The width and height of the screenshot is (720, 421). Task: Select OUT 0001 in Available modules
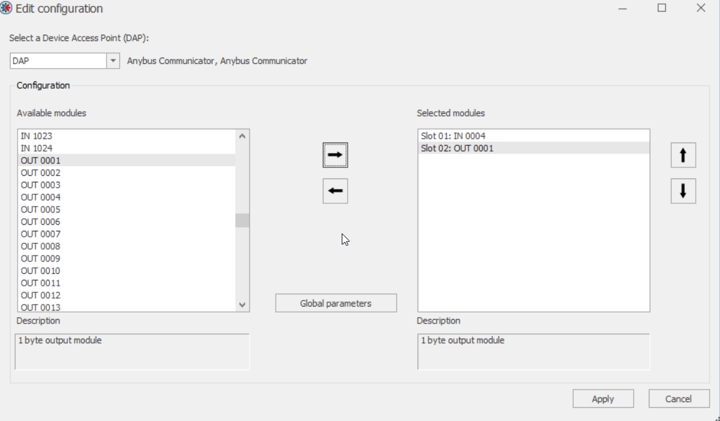pos(41,160)
